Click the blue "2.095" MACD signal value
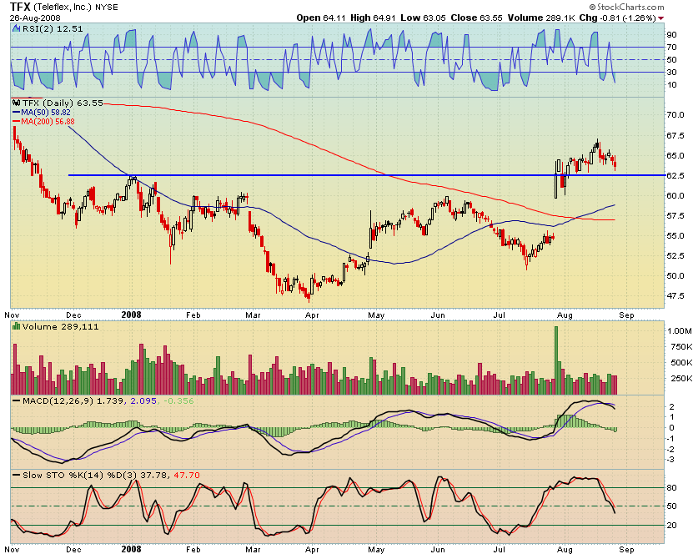The image size is (698, 554). (x=143, y=400)
